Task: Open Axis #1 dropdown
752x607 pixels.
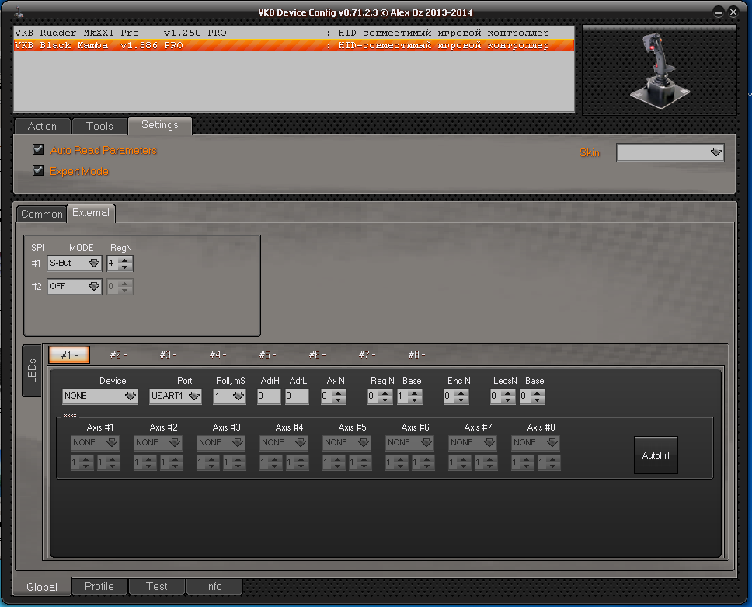Action: coord(95,443)
